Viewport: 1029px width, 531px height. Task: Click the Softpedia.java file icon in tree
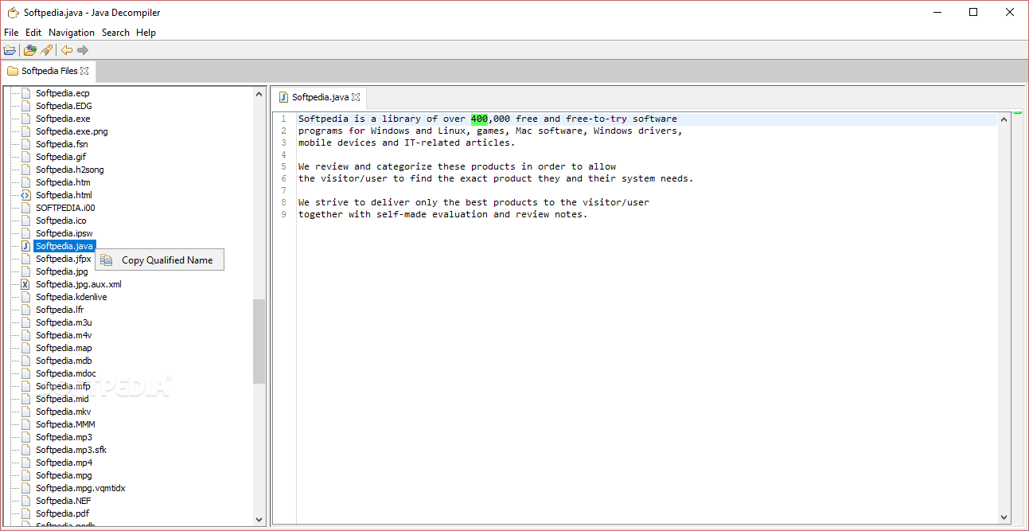pyautogui.click(x=25, y=246)
